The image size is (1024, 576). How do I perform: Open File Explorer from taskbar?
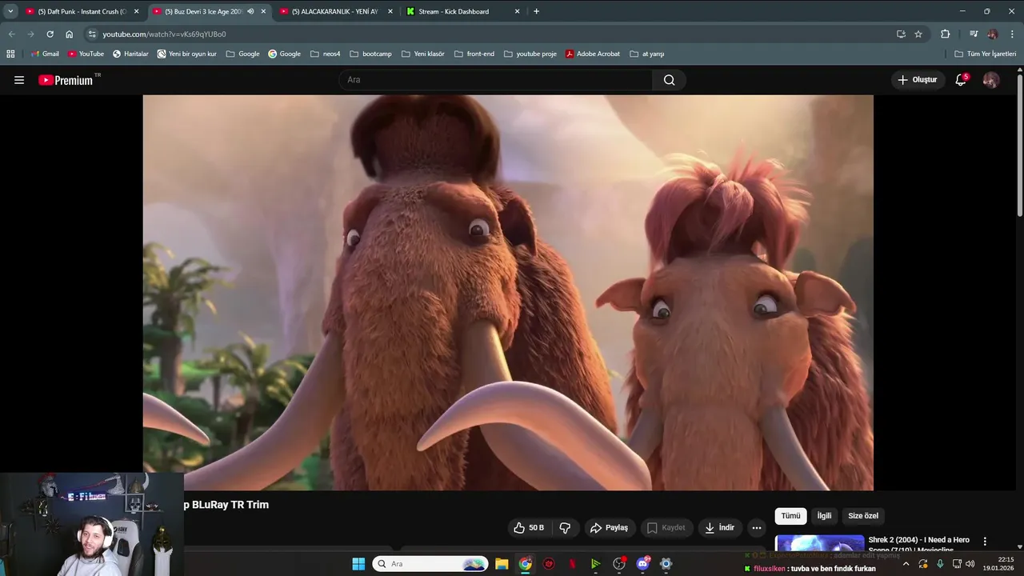click(x=502, y=564)
